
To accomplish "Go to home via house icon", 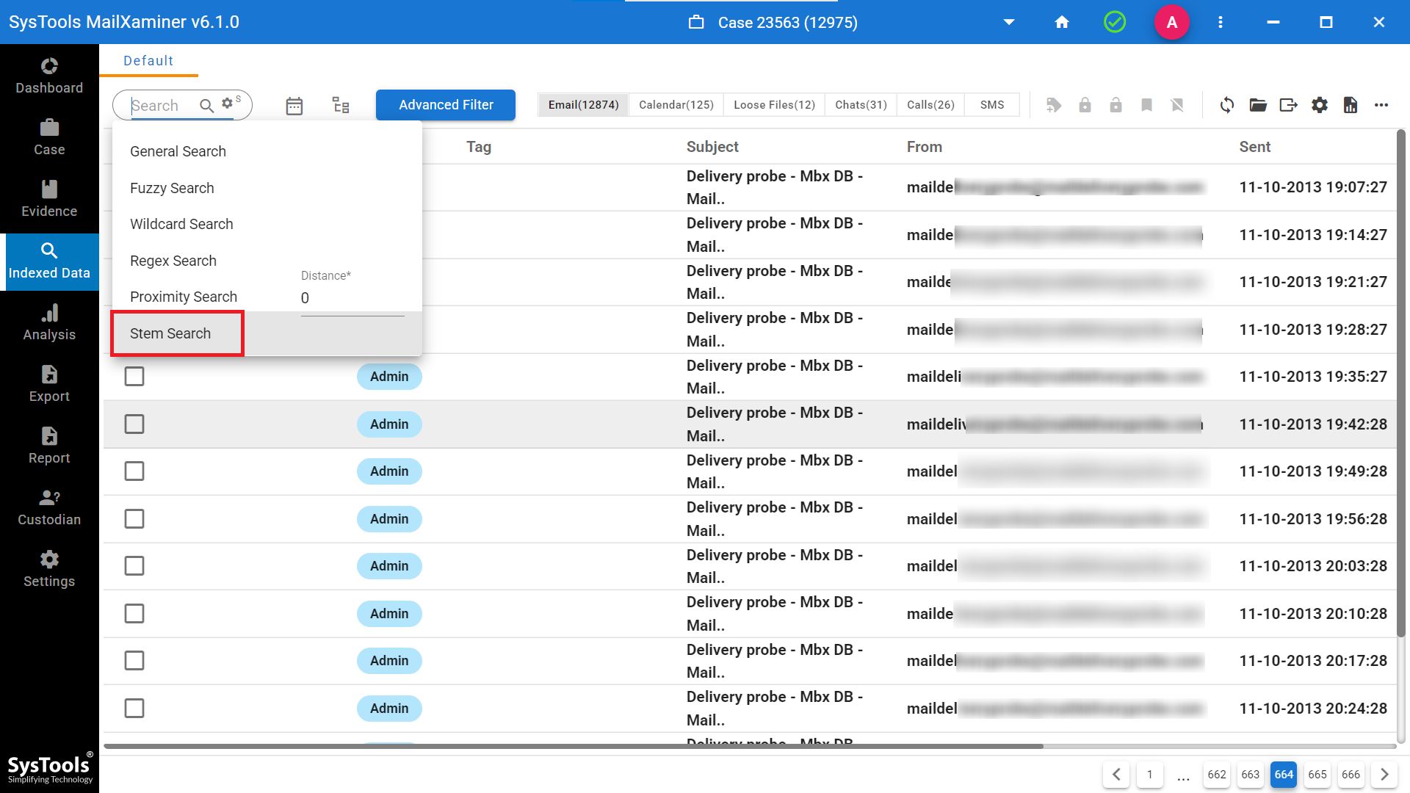I will click(1062, 22).
